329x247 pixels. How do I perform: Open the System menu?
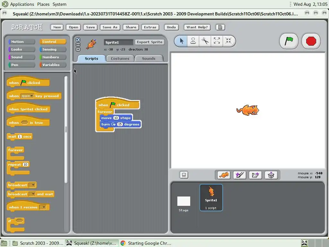pyautogui.click(x=59, y=4)
